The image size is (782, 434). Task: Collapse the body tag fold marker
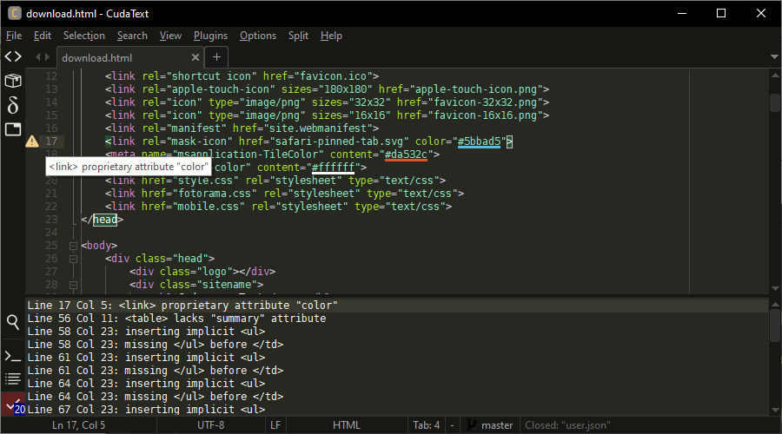pyautogui.click(x=73, y=246)
